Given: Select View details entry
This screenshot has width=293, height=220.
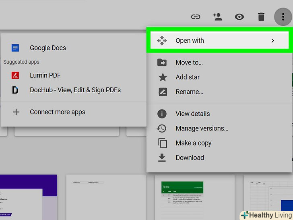Looking at the screenshot, I should 219,114.
